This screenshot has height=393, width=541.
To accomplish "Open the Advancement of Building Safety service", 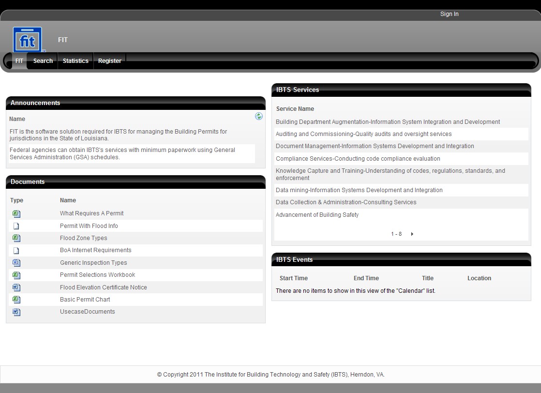I will coord(317,215).
